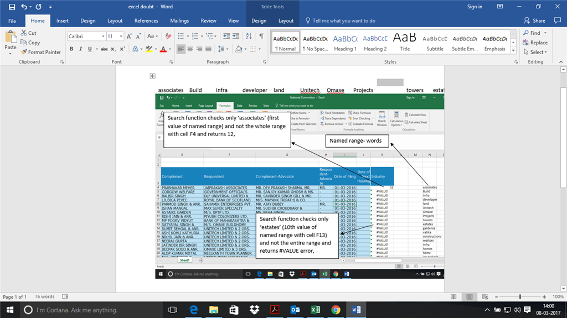Viewport: 567px width, 318px height.
Task: Open the File tab
Action: pos(12,20)
